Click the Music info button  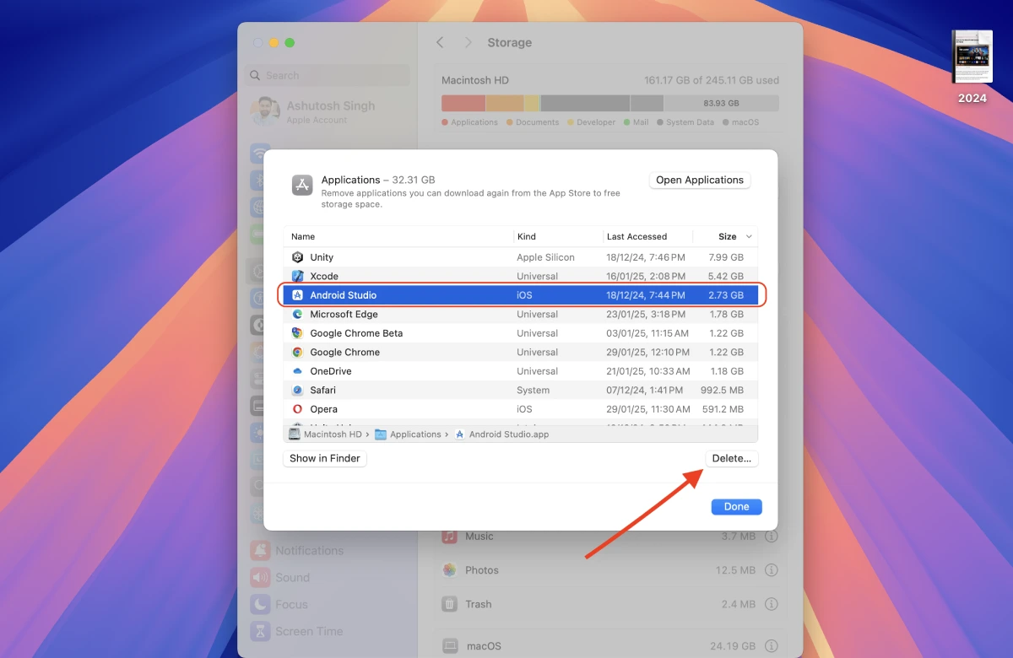pos(771,537)
